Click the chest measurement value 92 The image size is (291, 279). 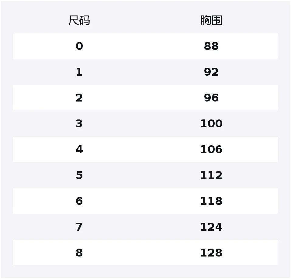click(211, 72)
